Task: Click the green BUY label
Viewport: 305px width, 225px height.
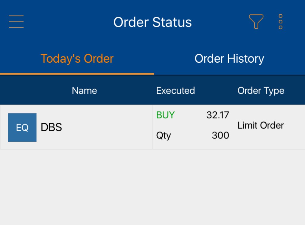Action: [165, 115]
